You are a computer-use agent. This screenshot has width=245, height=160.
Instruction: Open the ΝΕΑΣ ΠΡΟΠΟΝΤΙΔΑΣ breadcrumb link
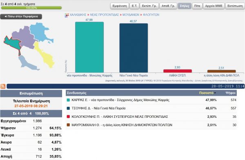coord(105,15)
